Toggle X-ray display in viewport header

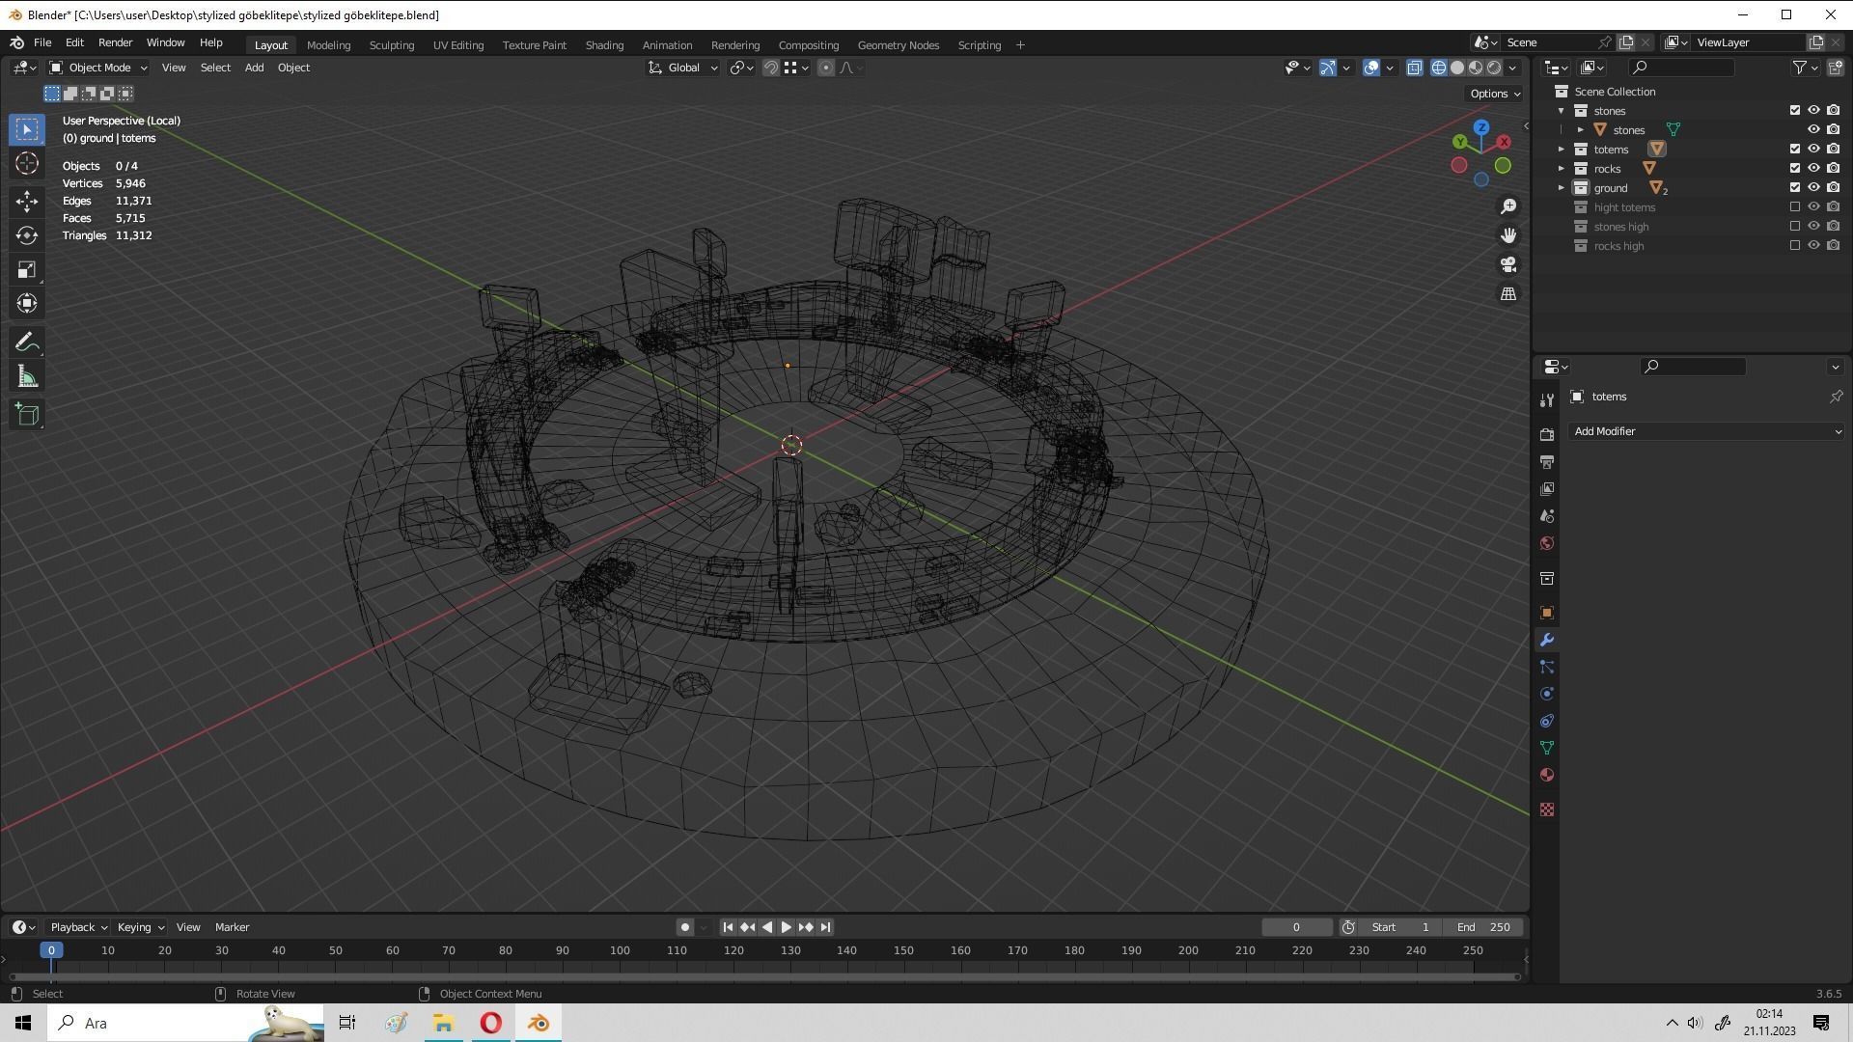click(1414, 68)
